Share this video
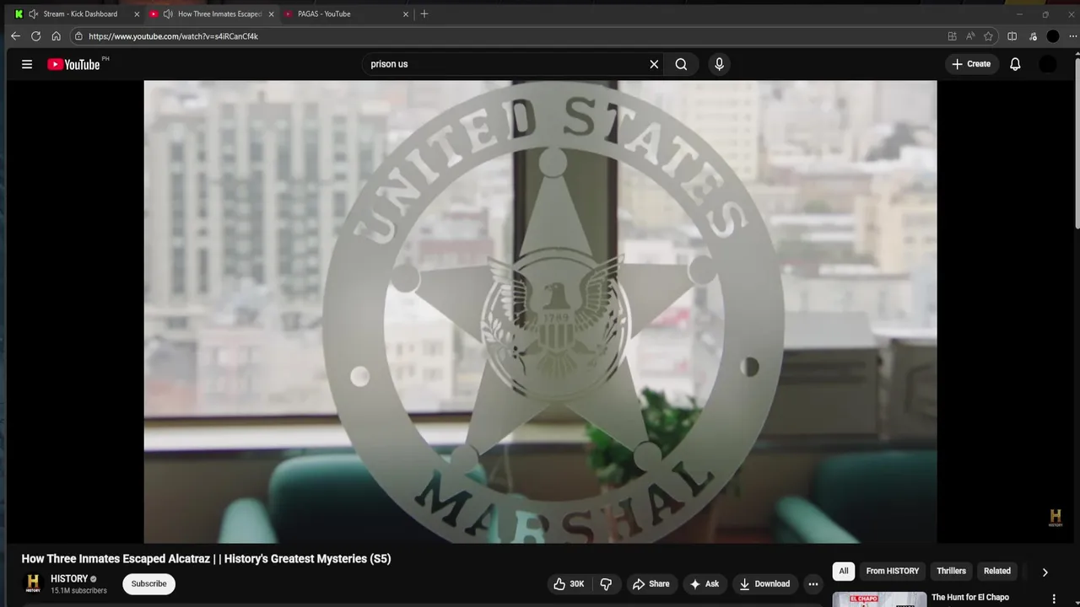 (651, 583)
